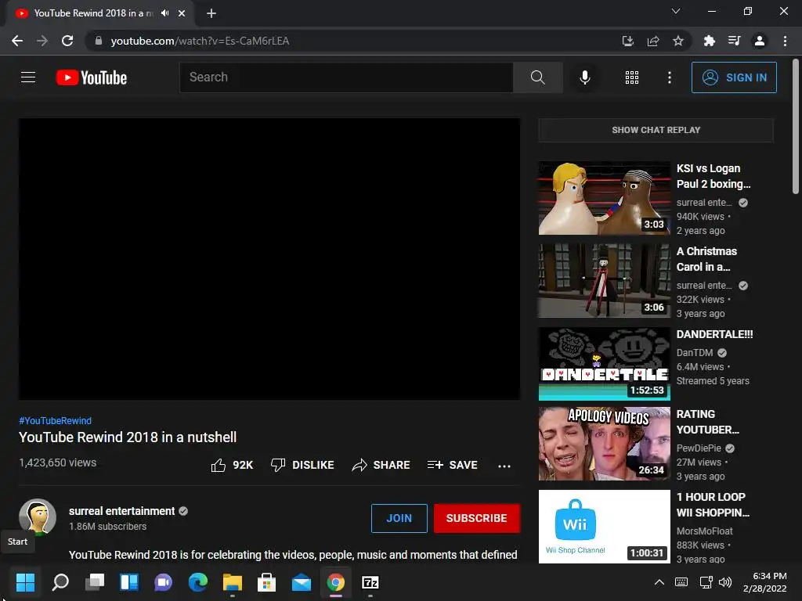Open Chrome extensions puzzle icon
This screenshot has height=601, width=802.
(x=709, y=41)
